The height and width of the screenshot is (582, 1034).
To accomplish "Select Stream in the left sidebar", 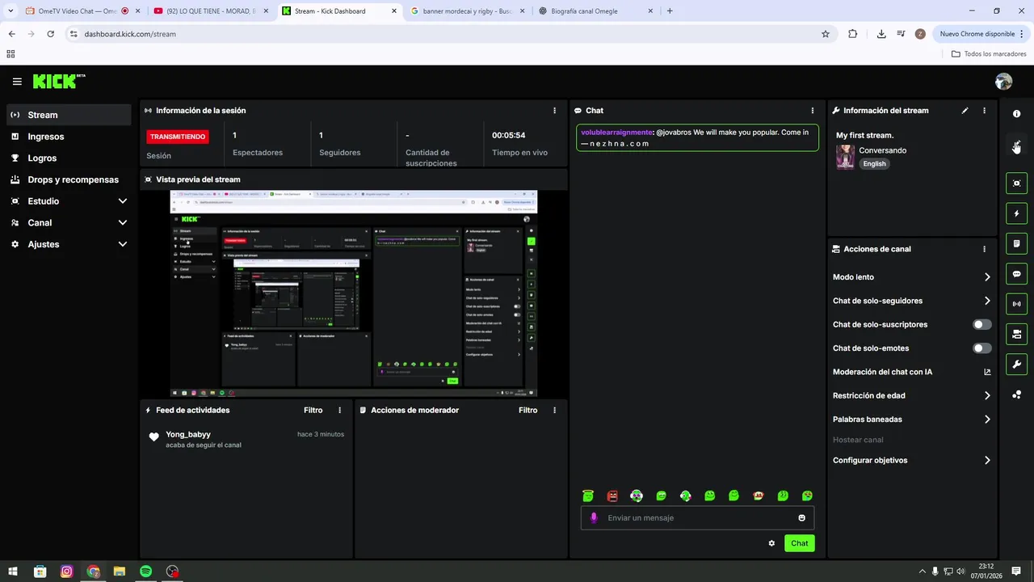I will click(x=69, y=115).
